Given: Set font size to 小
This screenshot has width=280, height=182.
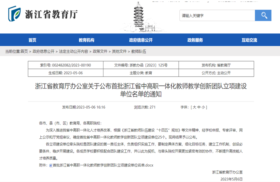Looking at the screenshot, I should (x=204, y=107).
